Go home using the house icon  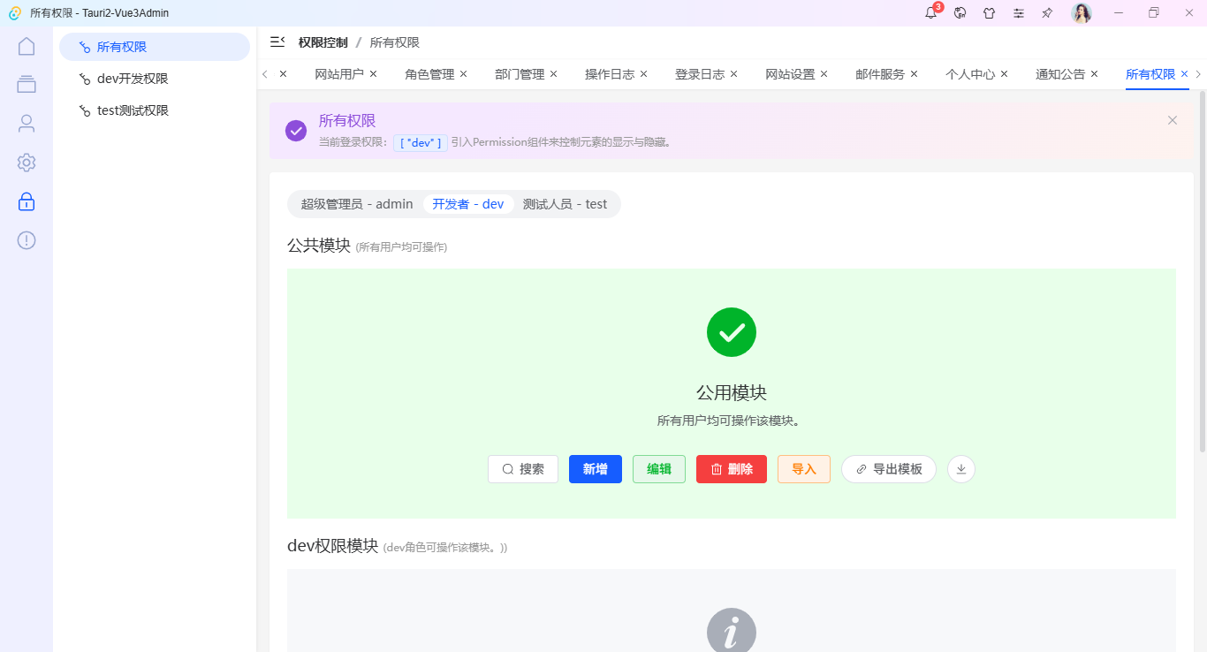tap(27, 45)
